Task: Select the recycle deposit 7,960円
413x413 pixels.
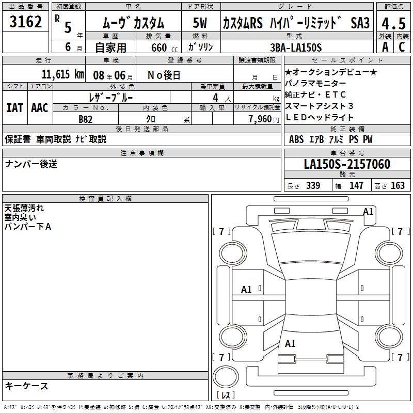Action: point(264,119)
